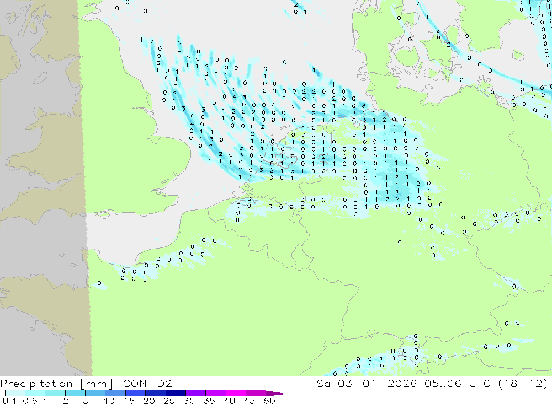Select the lightest 0.1–0.5 mm legend swatch
Screen dimensions: 552x404
click(15, 393)
